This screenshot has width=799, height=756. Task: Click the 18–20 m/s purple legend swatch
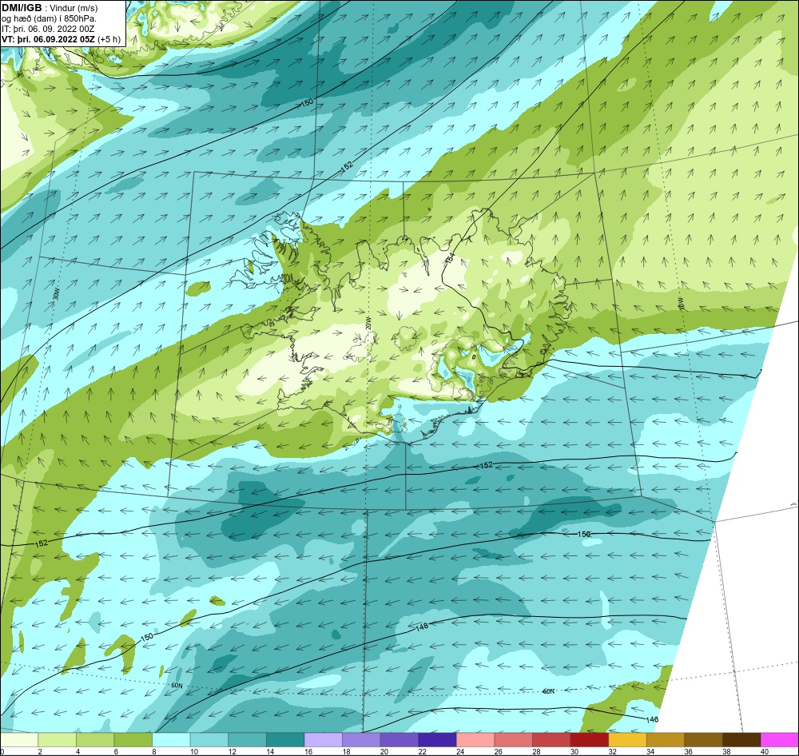[x=361, y=740]
